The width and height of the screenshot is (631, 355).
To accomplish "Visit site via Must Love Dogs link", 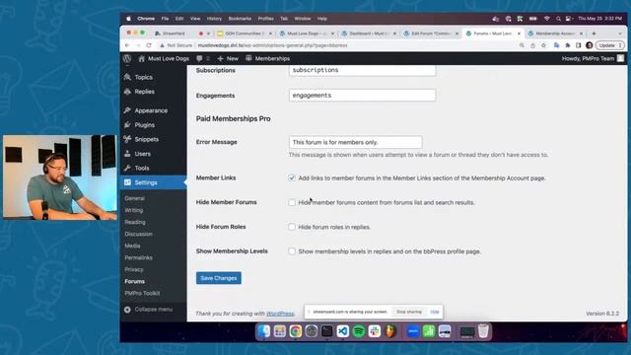I will point(164,58).
